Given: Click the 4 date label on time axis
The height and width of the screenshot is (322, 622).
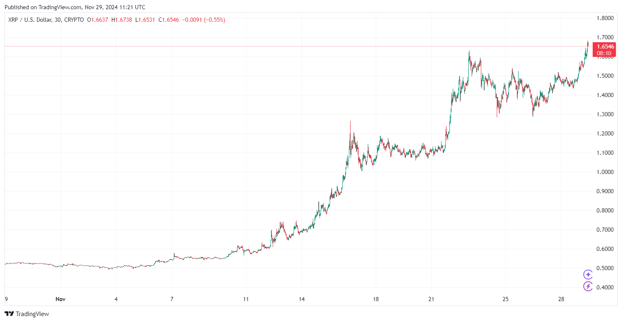Looking at the screenshot, I should click(x=116, y=299).
